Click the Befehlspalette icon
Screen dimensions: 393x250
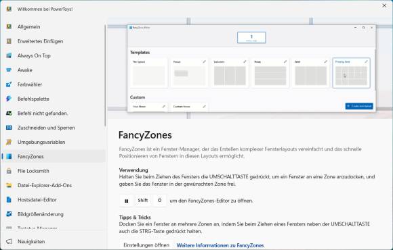pyautogui.click(x=9, y=99)
